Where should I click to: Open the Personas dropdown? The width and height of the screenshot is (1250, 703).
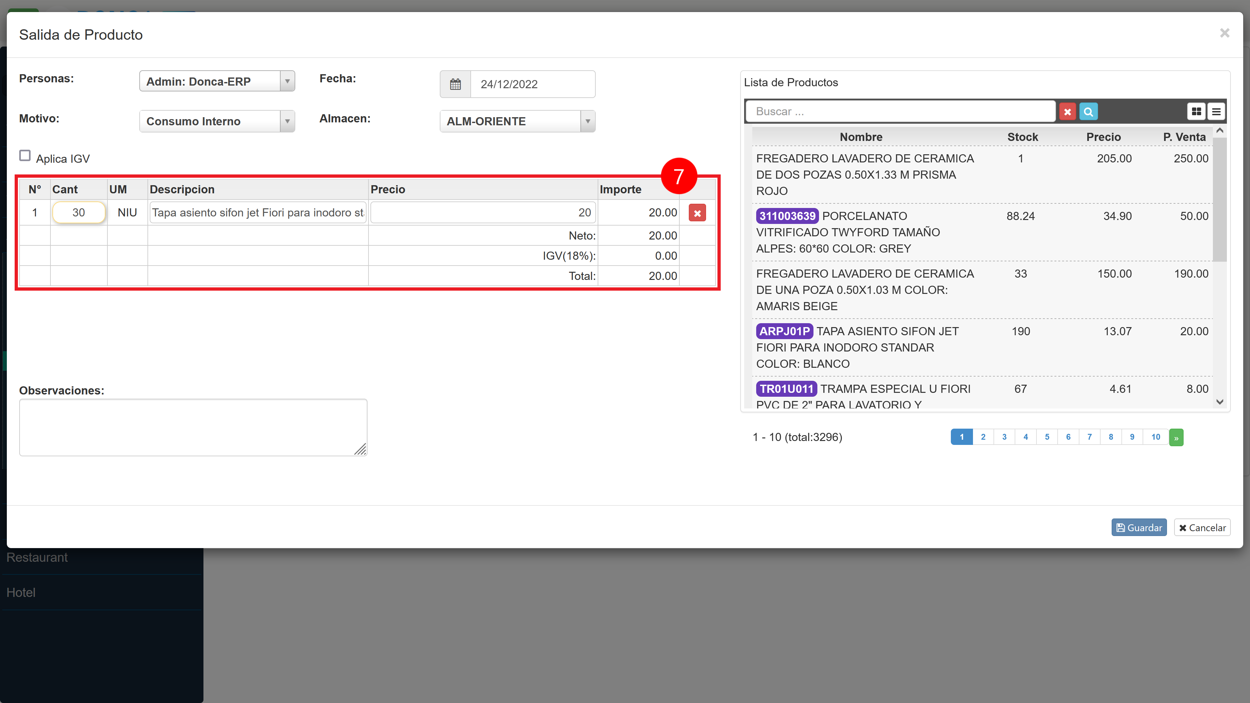coord(217,81)
